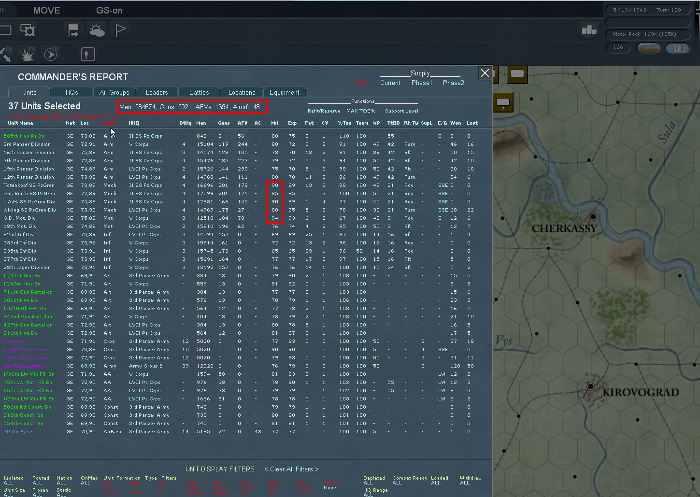The height and width of the screenshot is (497, 700).
Task: Select the F12 circled arrow mode icon
Action: coord(51,54)
